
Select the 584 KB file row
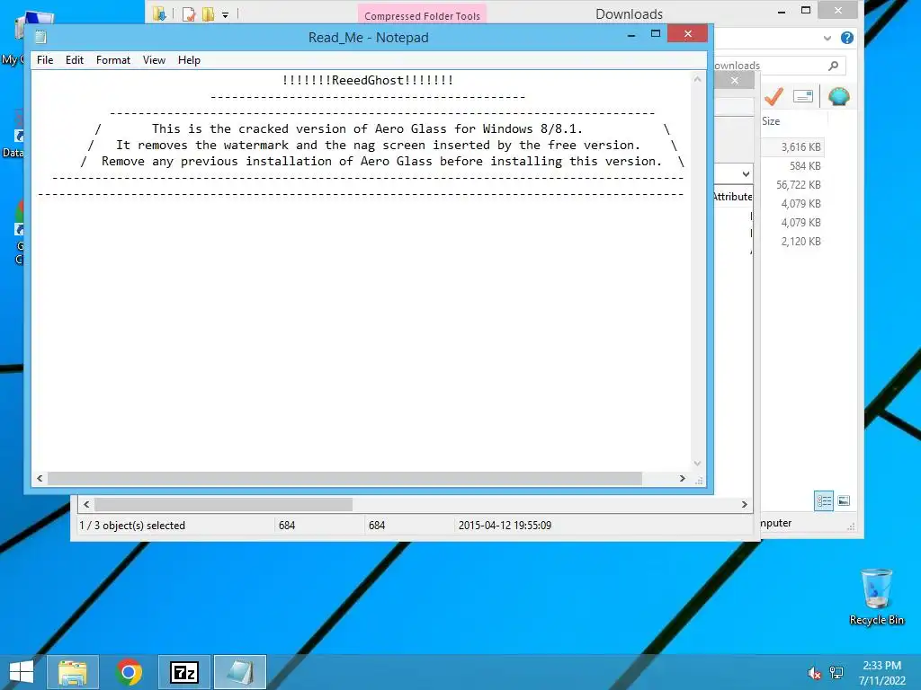[793, 165]
